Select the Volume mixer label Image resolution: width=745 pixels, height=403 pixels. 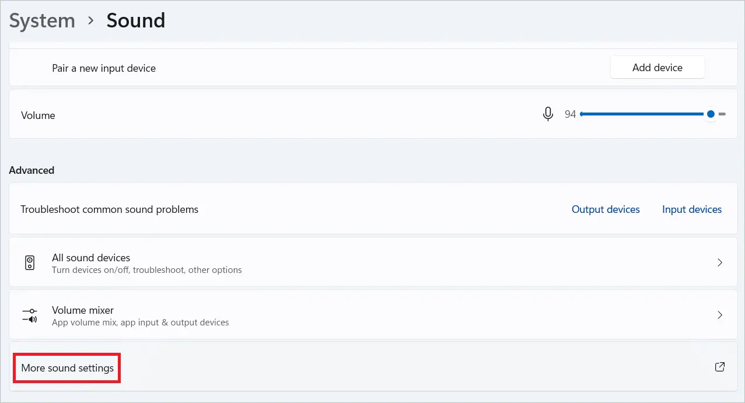click(83, 310)
